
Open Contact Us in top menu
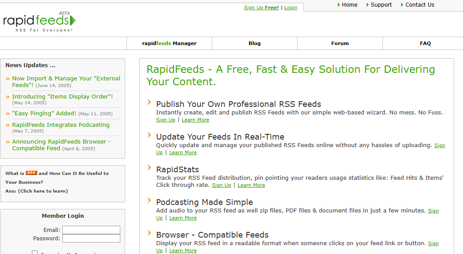coord(420,5)
